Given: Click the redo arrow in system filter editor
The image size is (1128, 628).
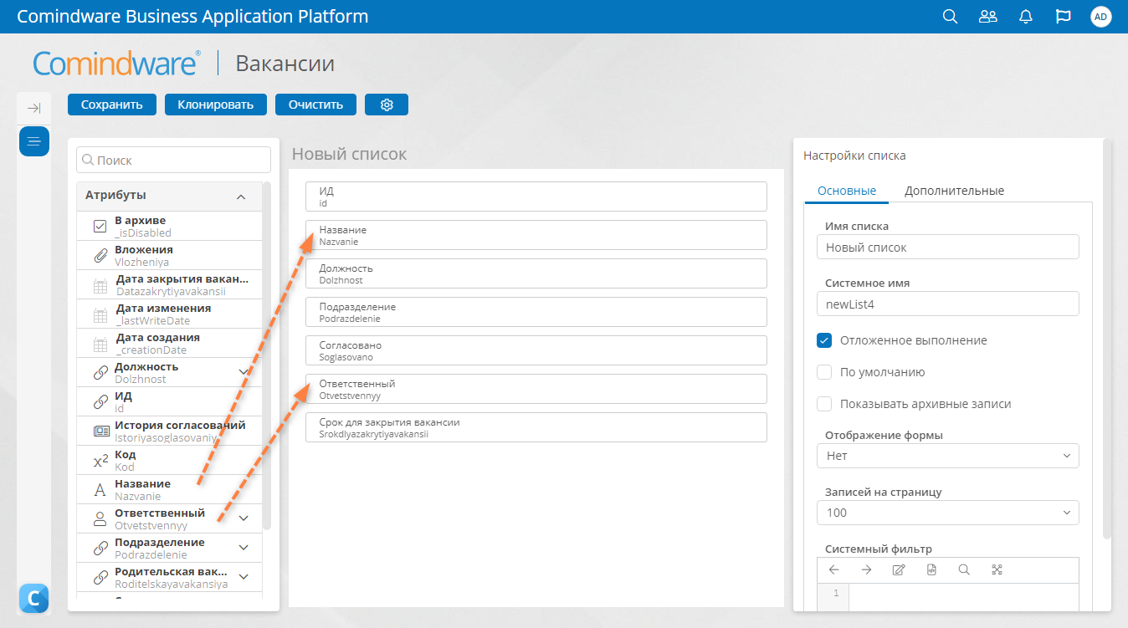Looking at the screenshot, I should (x=866, y=569).
